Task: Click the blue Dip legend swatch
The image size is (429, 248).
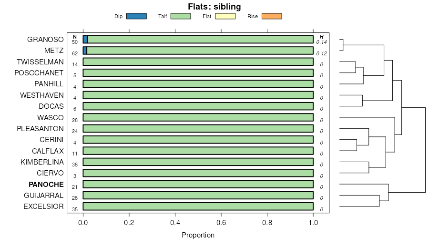Action: click(136, 16)
